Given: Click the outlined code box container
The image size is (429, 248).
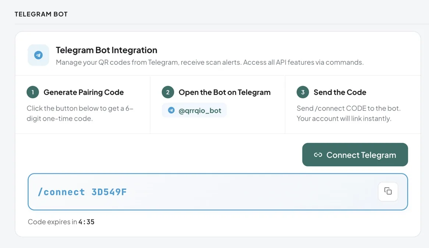Looking at the screenshot, I should [218, 191].
